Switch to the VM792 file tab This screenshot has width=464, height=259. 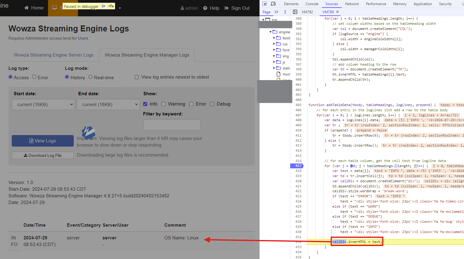pyautogui.click(x=307, y=12)
